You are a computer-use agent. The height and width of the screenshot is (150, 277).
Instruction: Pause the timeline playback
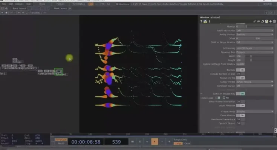pos(140,142)
